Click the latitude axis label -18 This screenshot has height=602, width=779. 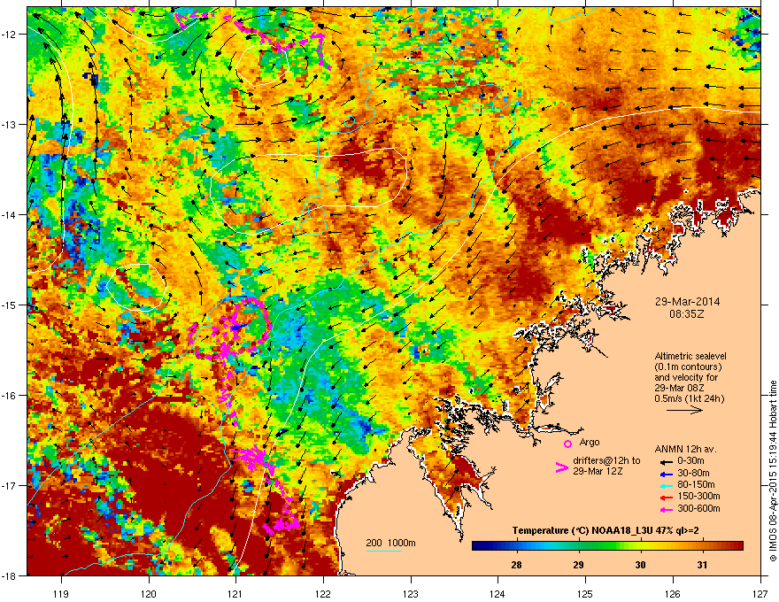(x=10, y=575)
